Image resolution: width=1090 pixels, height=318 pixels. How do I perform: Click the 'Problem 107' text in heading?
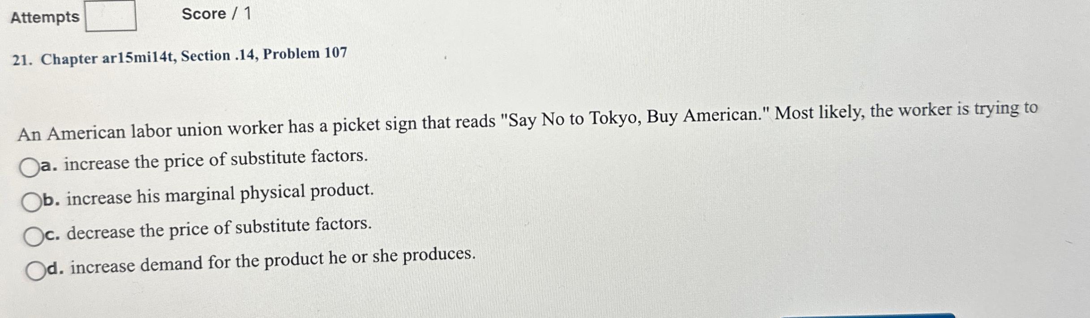tap(305, 54)
